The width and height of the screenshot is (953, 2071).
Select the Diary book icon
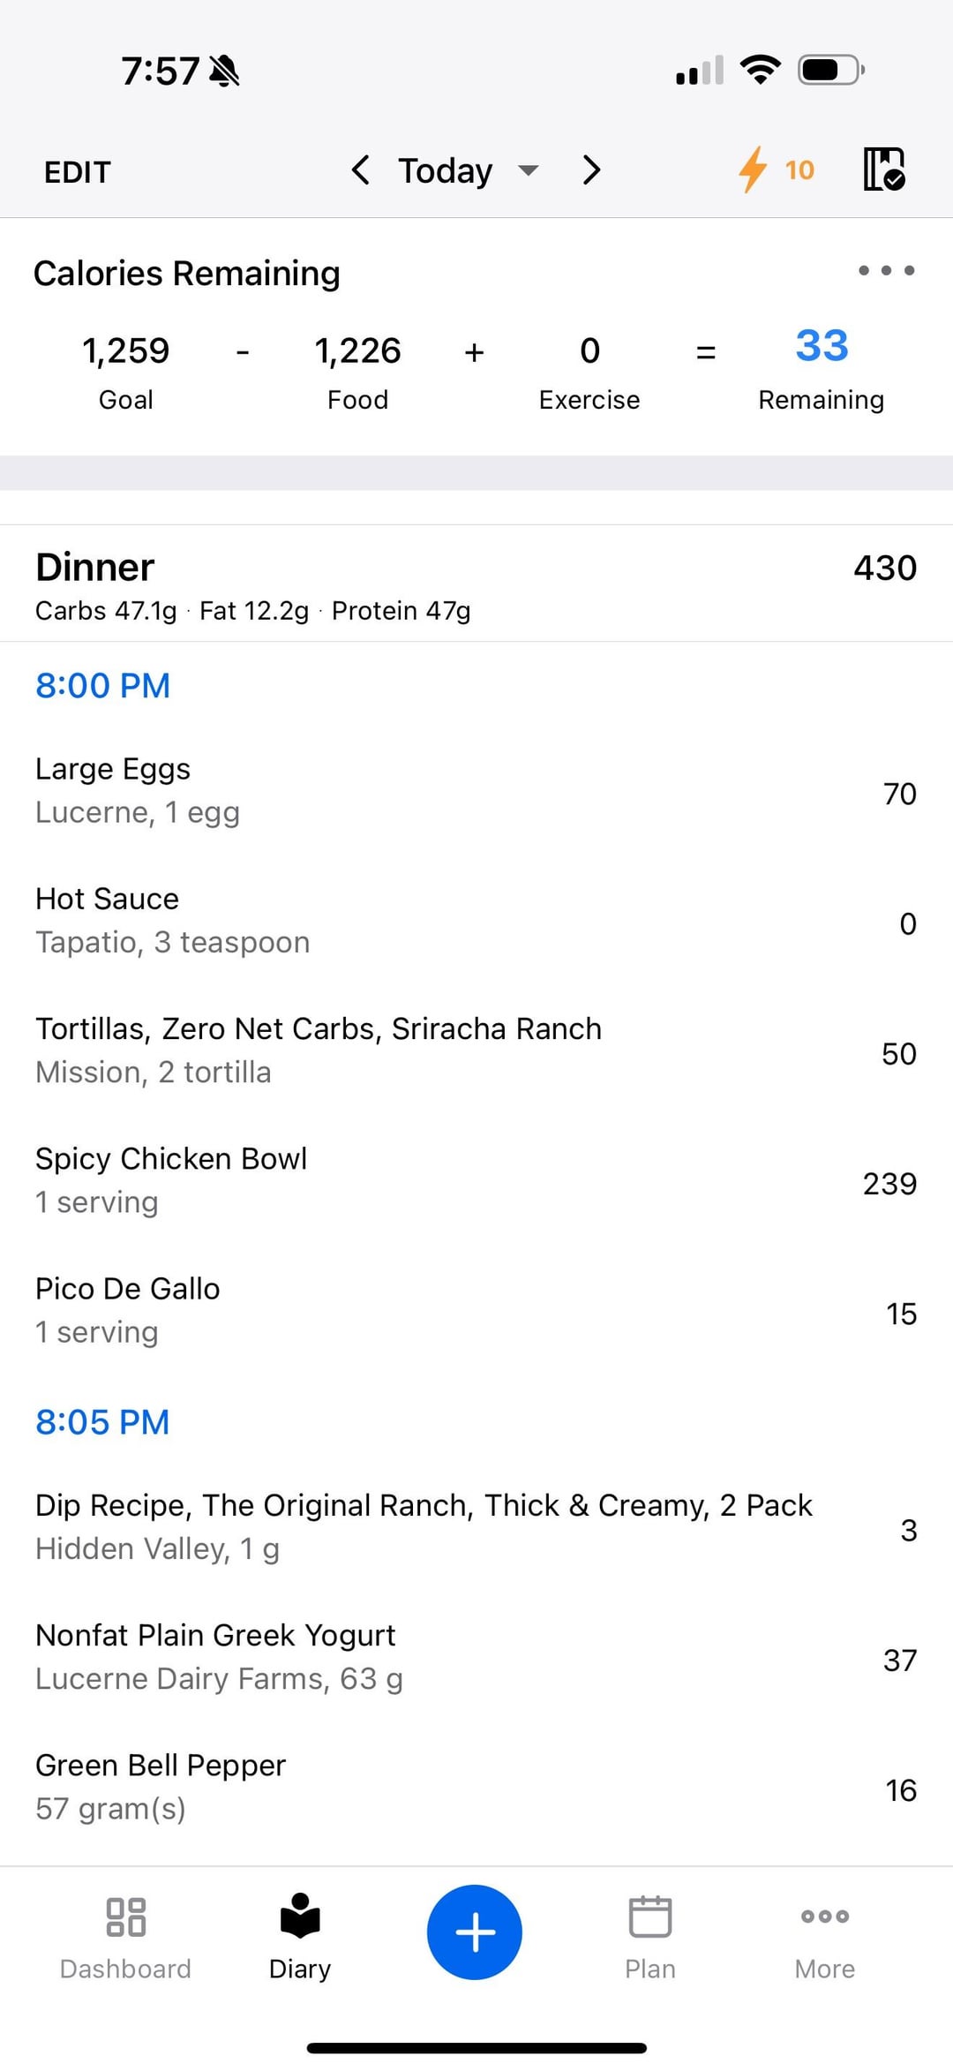point(300,1916)
